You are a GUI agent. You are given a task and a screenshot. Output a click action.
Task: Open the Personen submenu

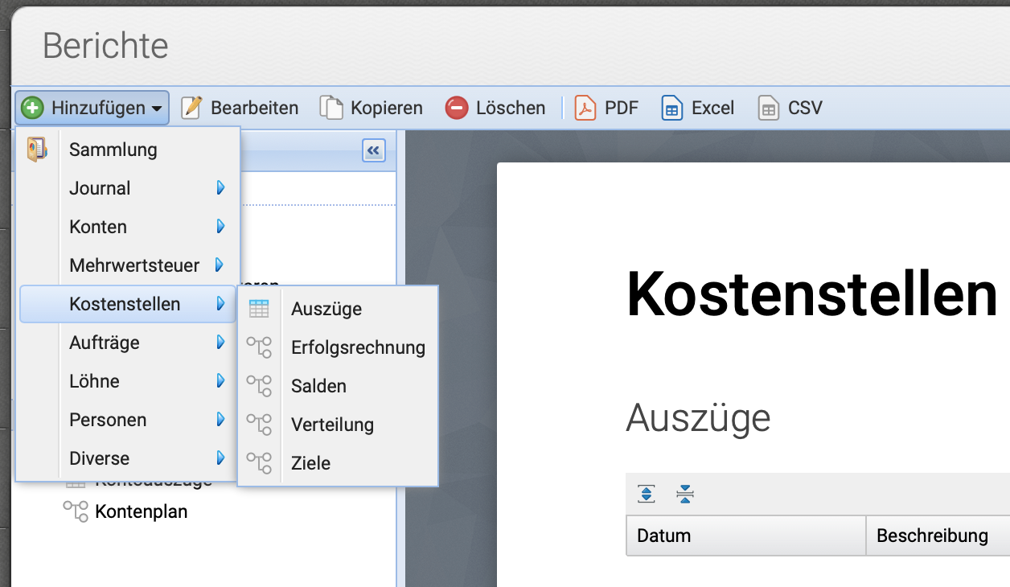pos(128,420)
